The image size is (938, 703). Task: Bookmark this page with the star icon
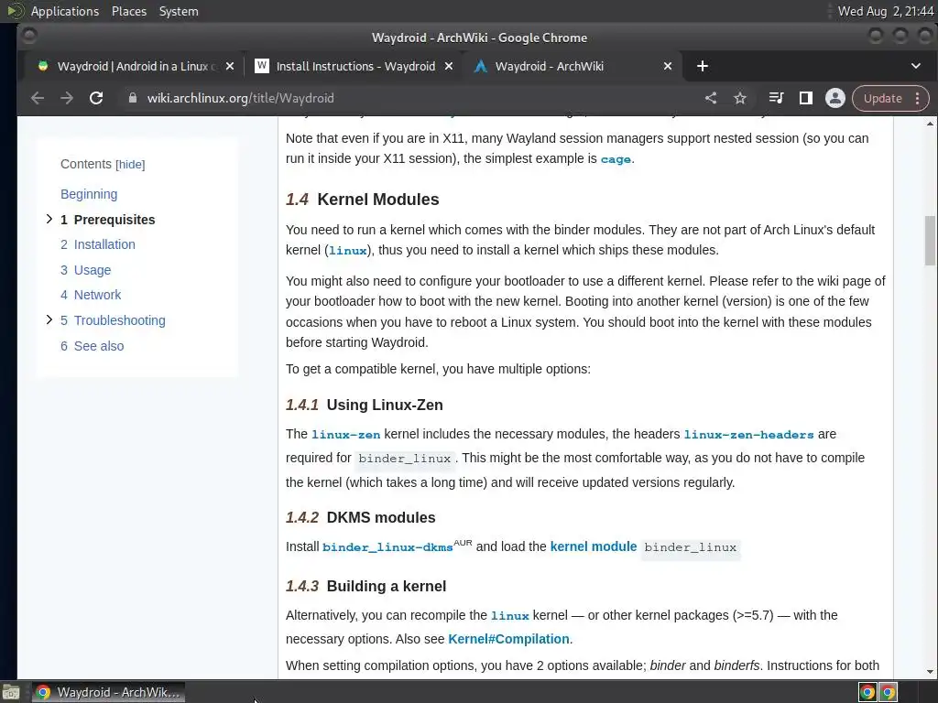click(x=740, y=98)
